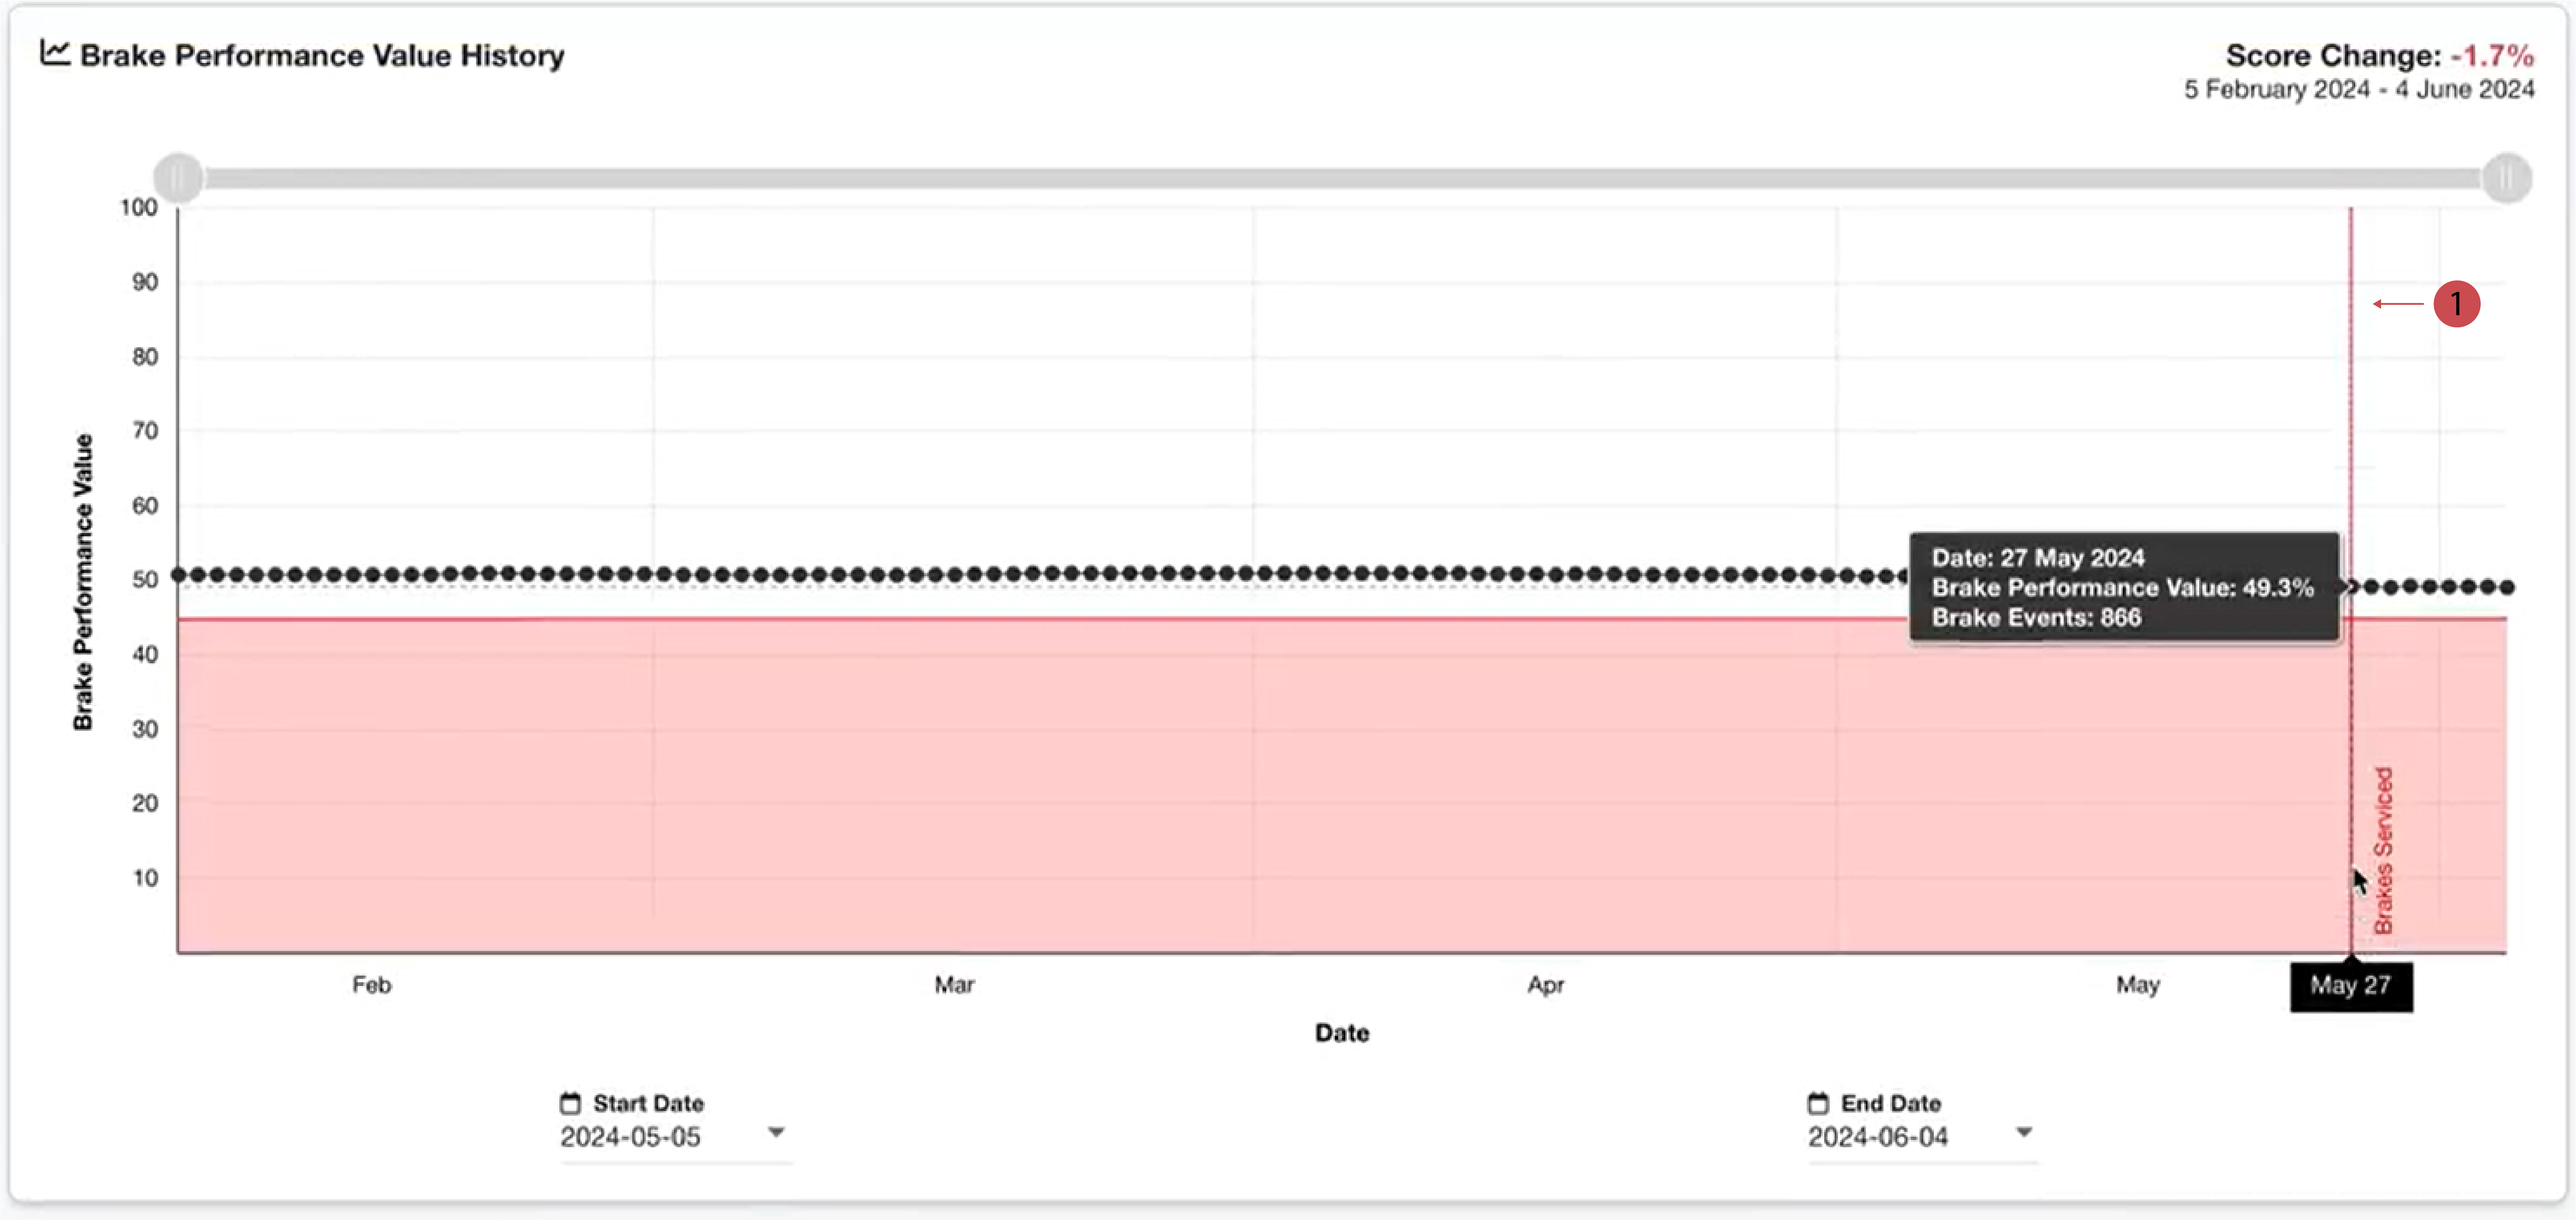Click the chart line icon beside the title
The width and height of the screenshot is (2576, 1220).
click(55, 53)
